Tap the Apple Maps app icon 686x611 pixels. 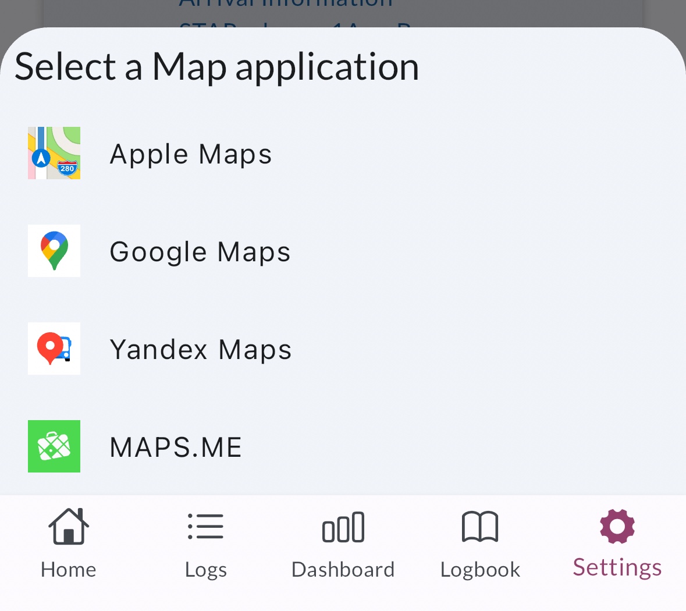coord(54,153)
